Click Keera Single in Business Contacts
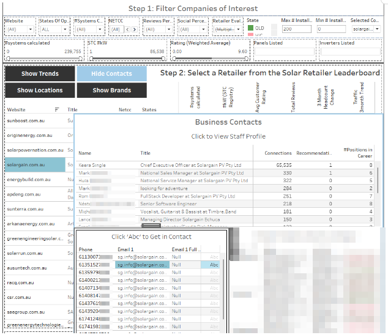Viewport: 388px width, 335px height. click(x=92, y=165)
